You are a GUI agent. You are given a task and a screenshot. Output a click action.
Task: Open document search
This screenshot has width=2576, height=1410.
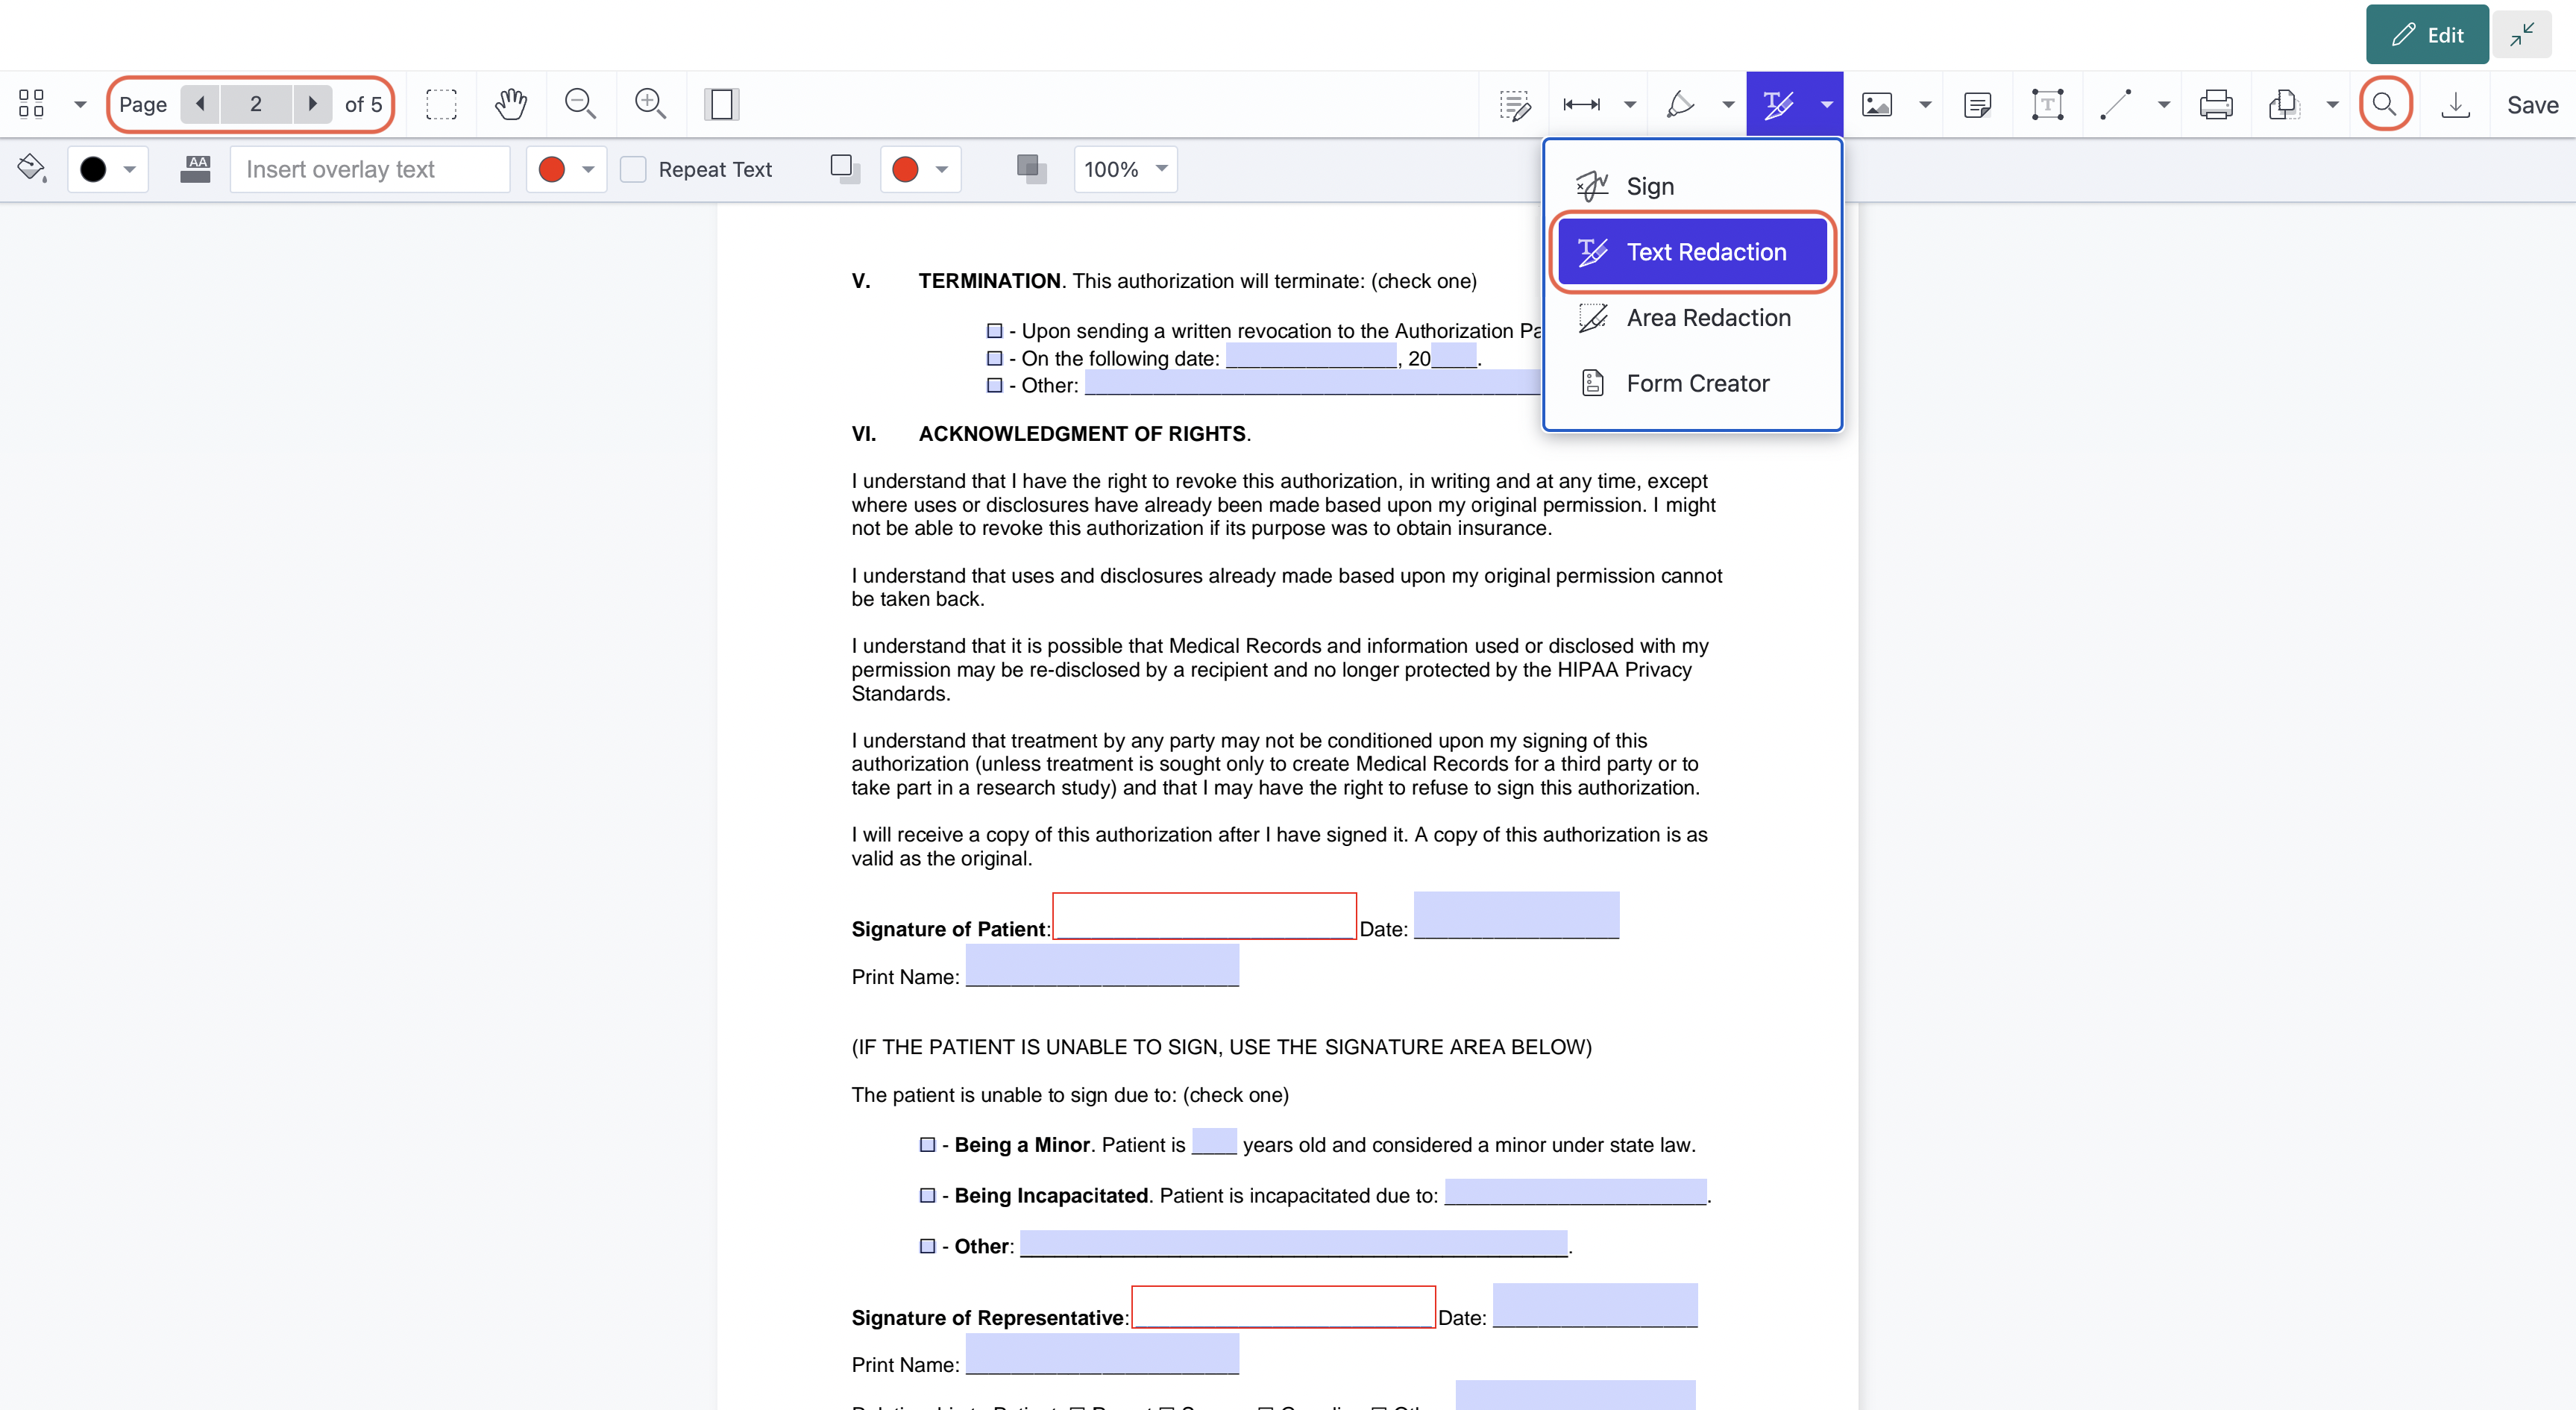2386,104
